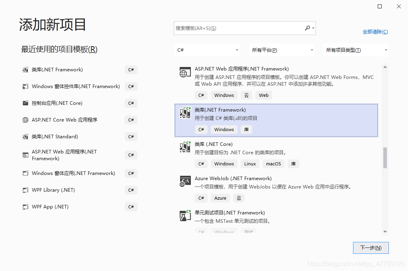
Task: Click the 类库 (.NET Core) template icon
Action: [x=185, y=147]
